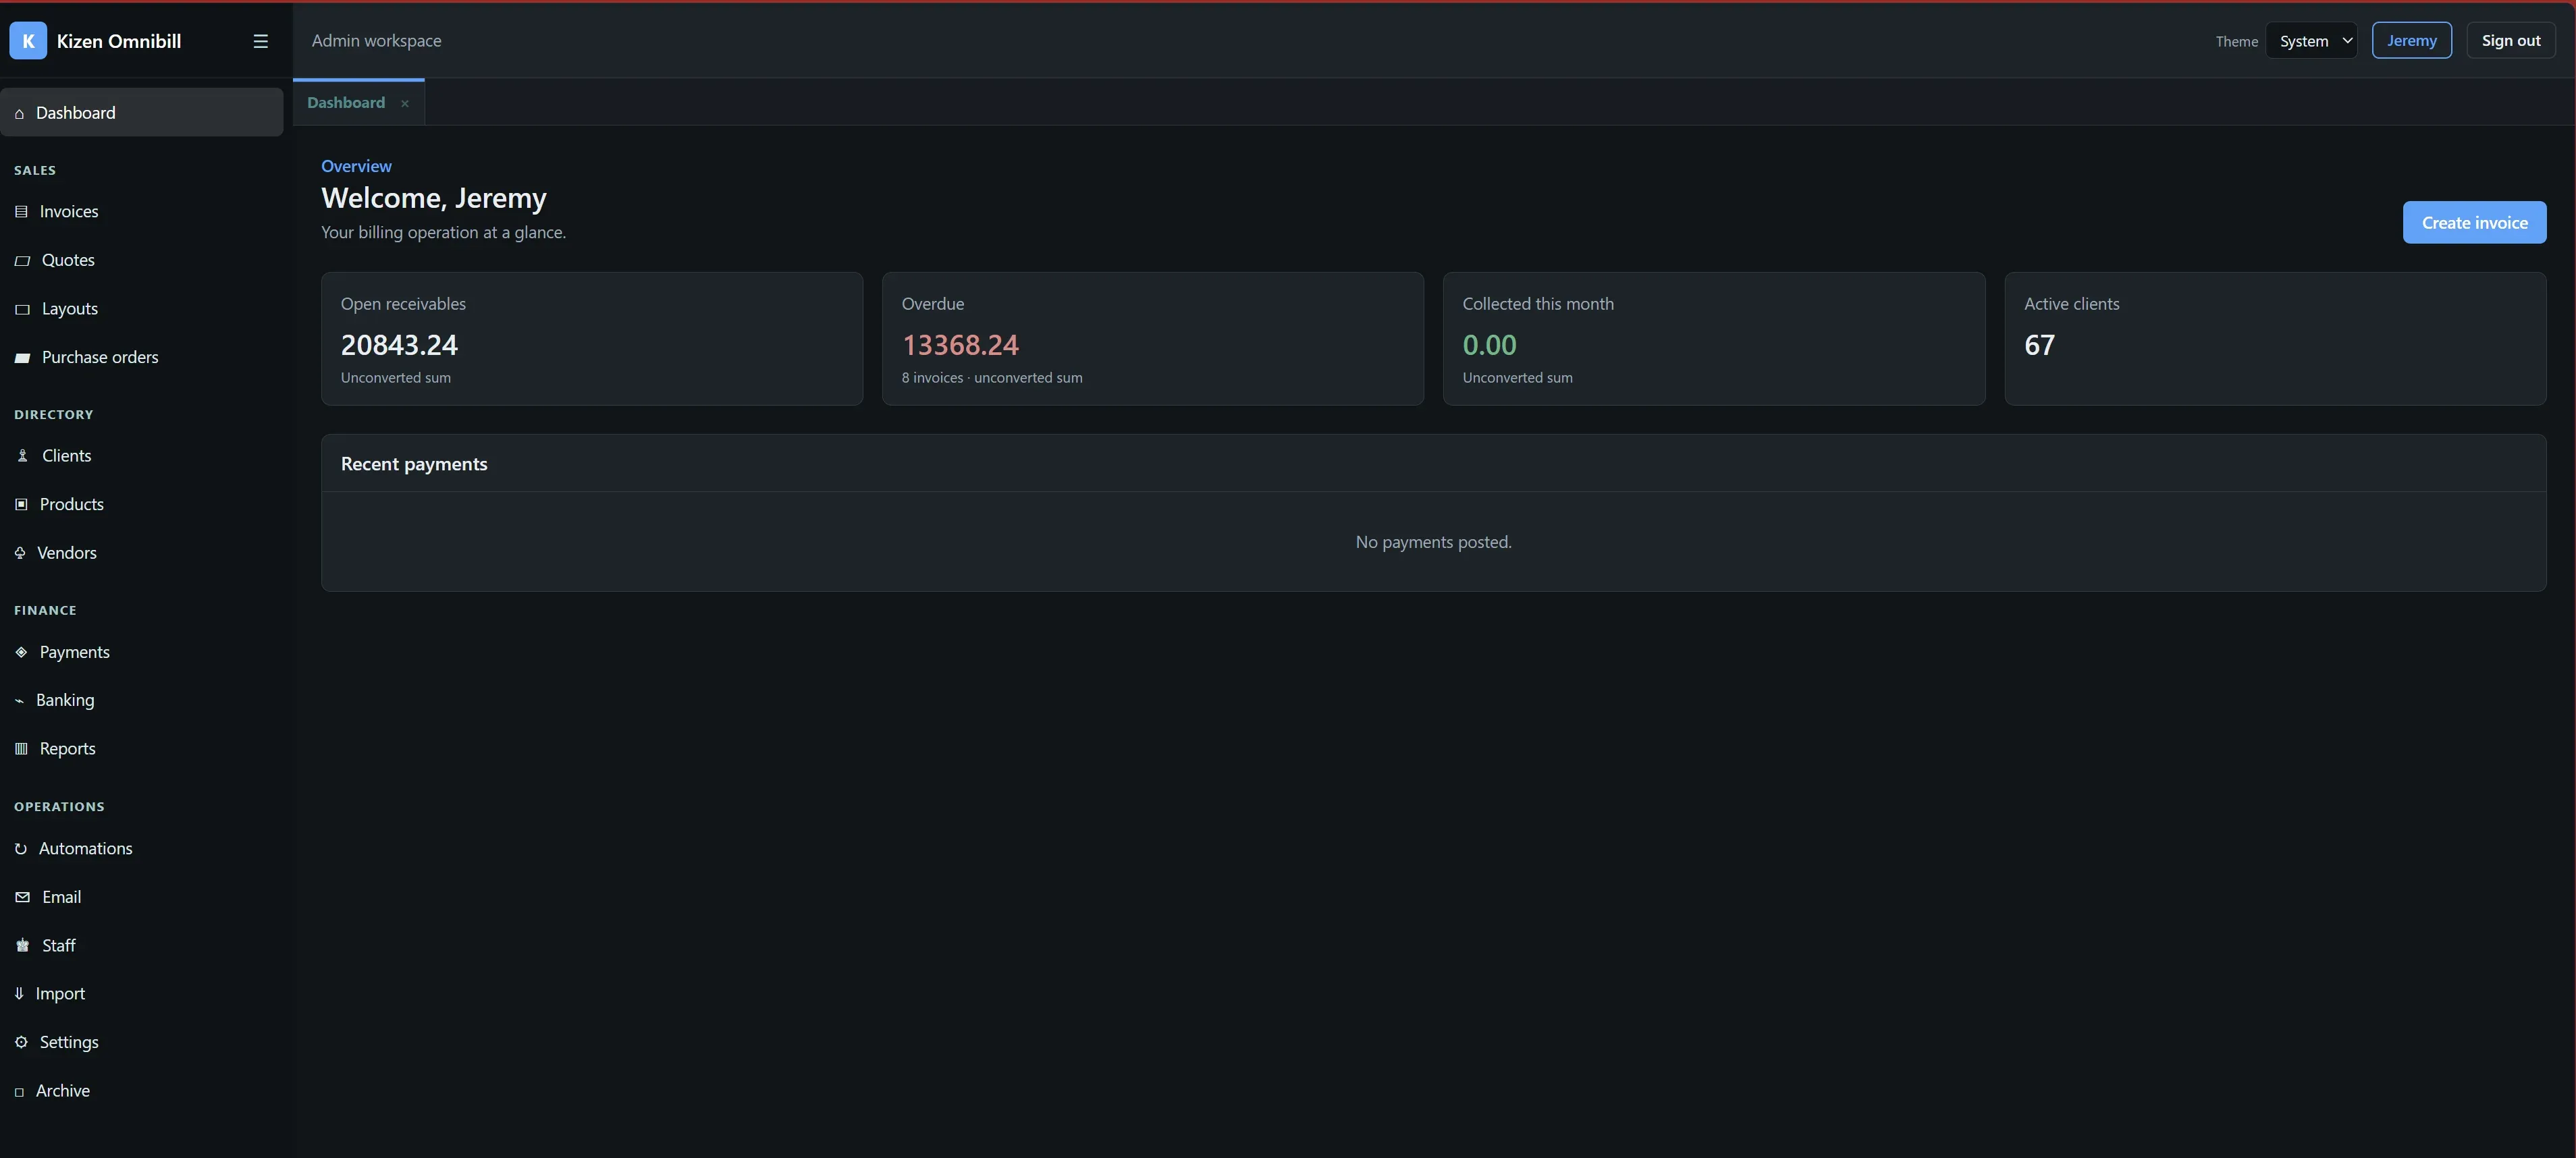The height and width of the screenshot is (1158, 2576).
Task: Open the Layouts menu item
Action: (142, 309)
